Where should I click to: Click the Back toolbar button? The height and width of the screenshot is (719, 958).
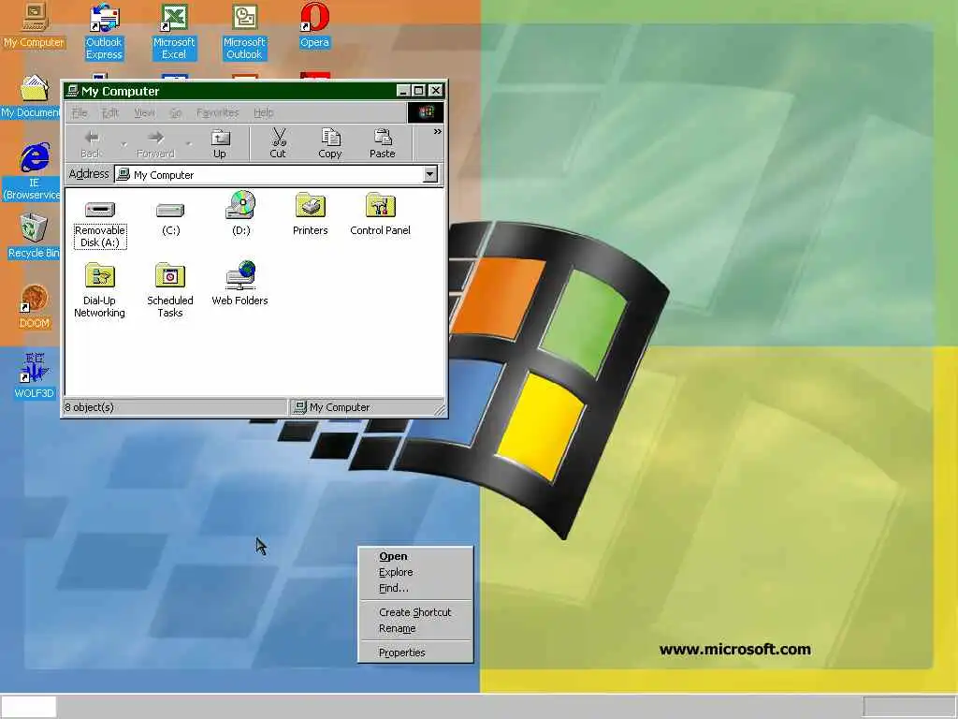[91, 144]
